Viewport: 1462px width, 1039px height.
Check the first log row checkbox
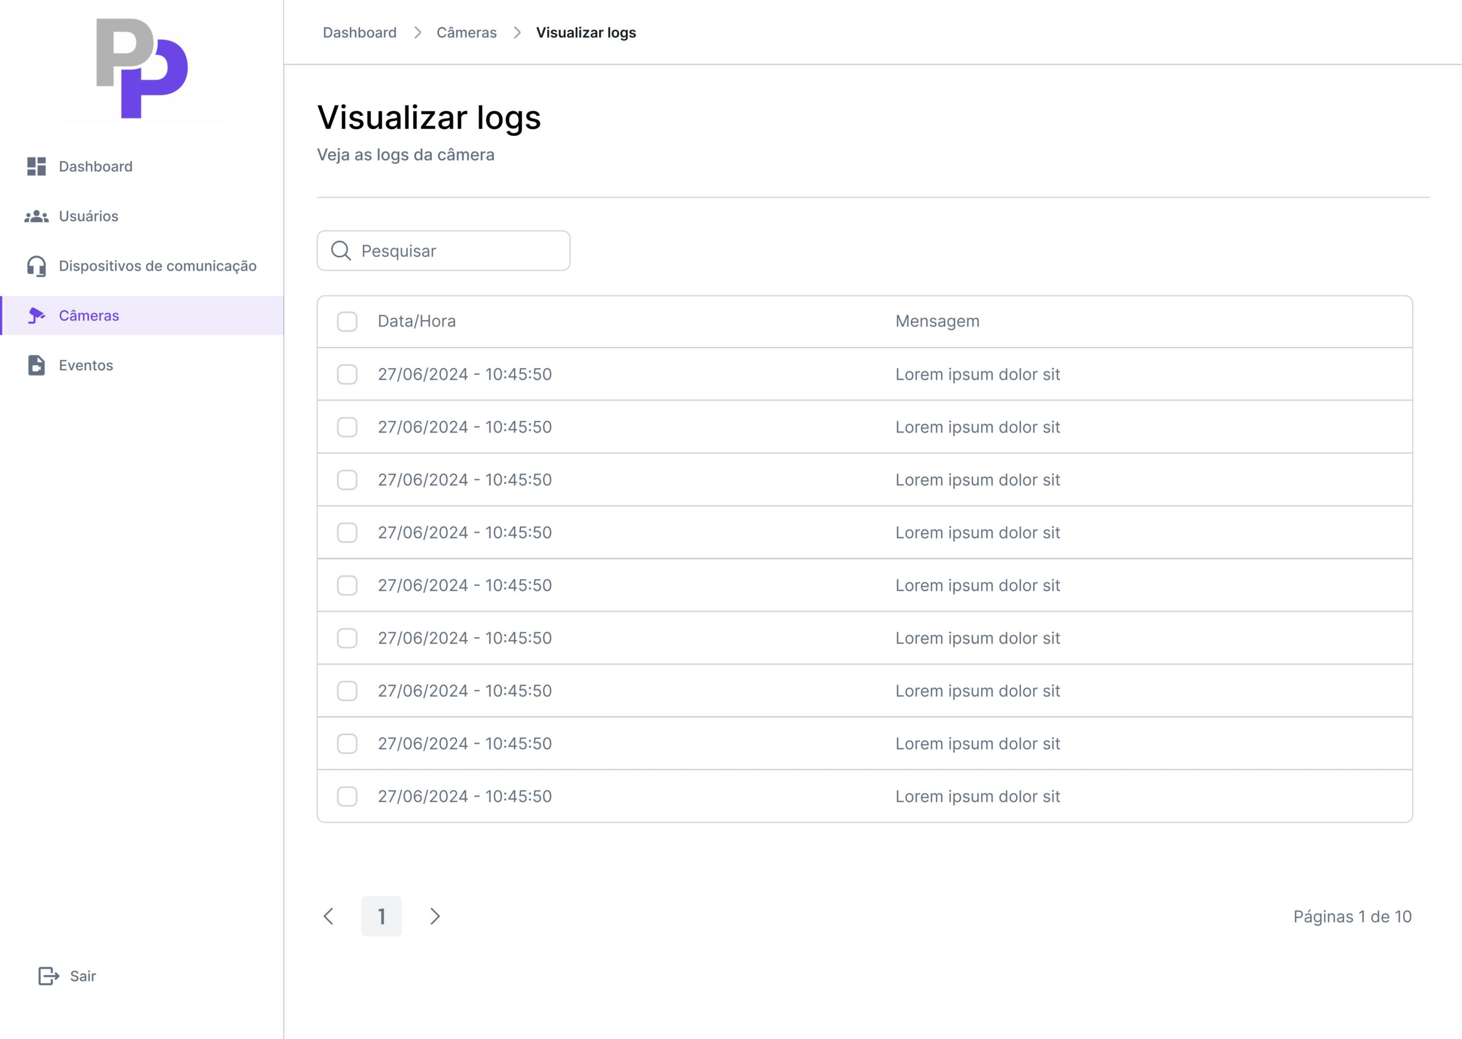(347, 374)
